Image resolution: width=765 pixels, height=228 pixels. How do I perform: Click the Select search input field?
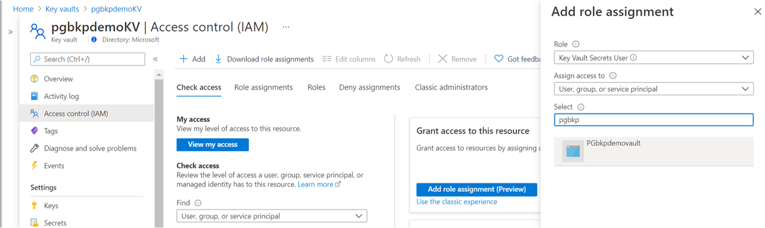coord(653,120)
